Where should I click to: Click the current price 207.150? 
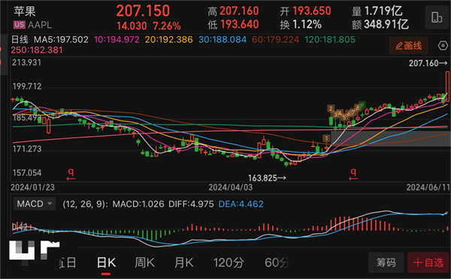point(144,11)
